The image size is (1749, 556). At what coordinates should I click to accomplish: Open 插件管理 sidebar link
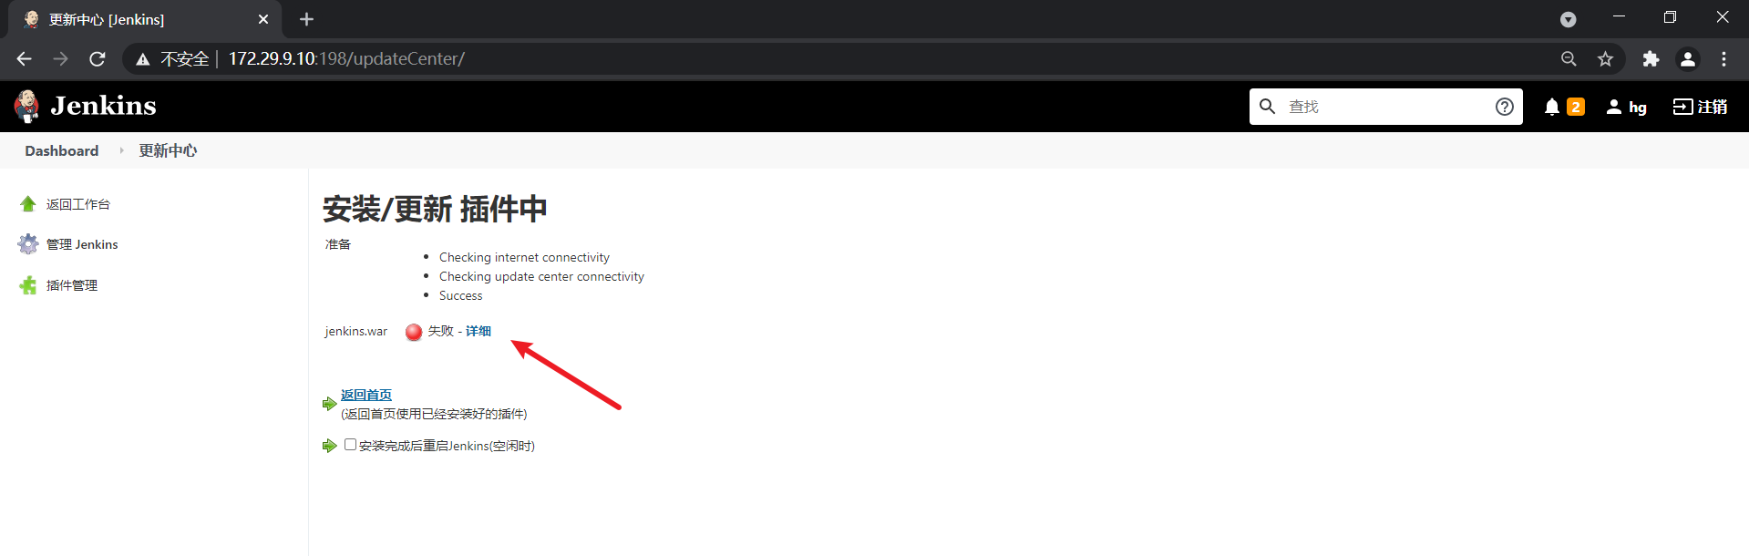[x=72, y=285]
